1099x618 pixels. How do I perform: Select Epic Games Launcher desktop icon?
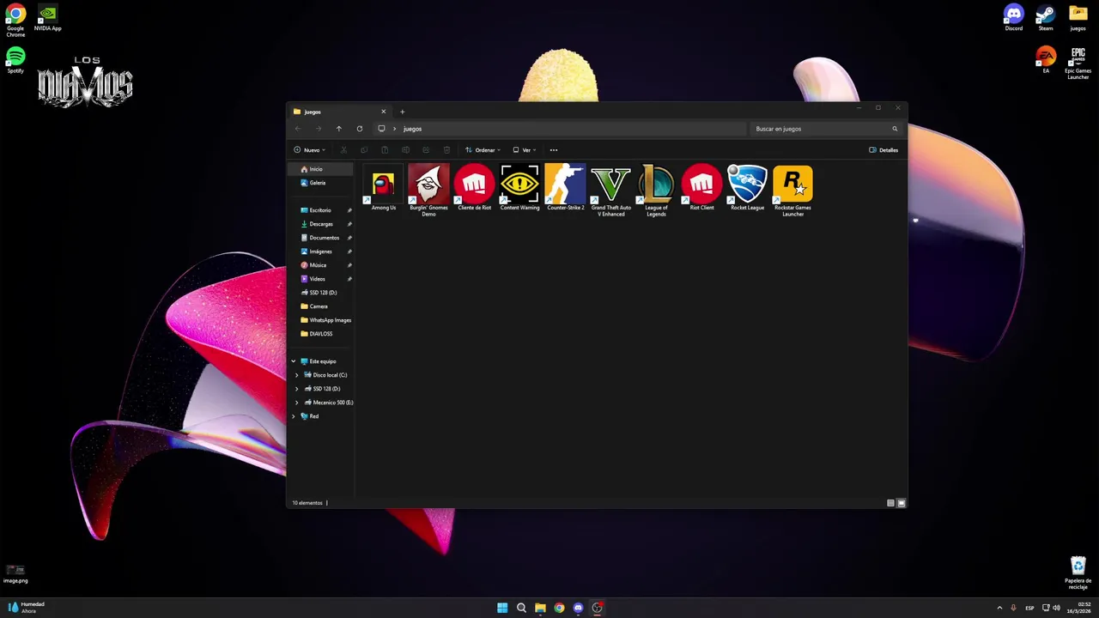[x=1078, y=64]
